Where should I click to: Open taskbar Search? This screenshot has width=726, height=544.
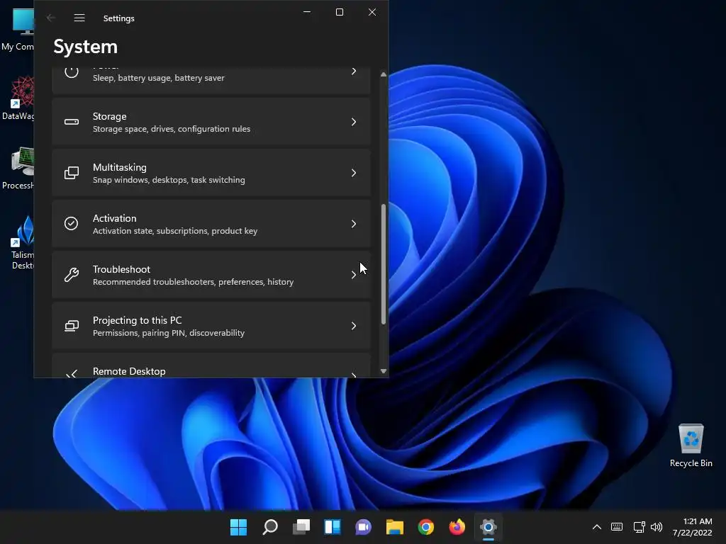[270, 527]
